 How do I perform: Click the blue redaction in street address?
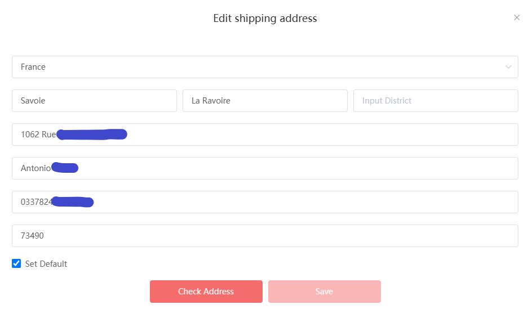coord(92,135)
